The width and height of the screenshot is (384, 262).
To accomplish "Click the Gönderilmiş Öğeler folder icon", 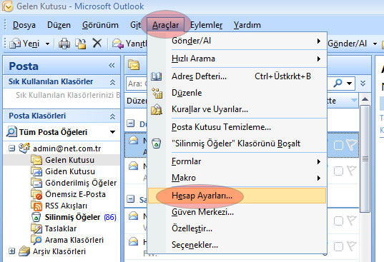I will coord(36,183).
